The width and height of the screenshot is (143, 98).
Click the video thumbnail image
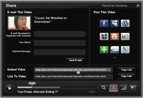coord(19,23)
